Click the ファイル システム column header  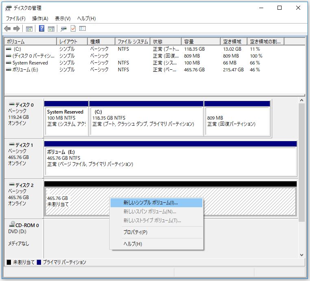tap(133, 42)
